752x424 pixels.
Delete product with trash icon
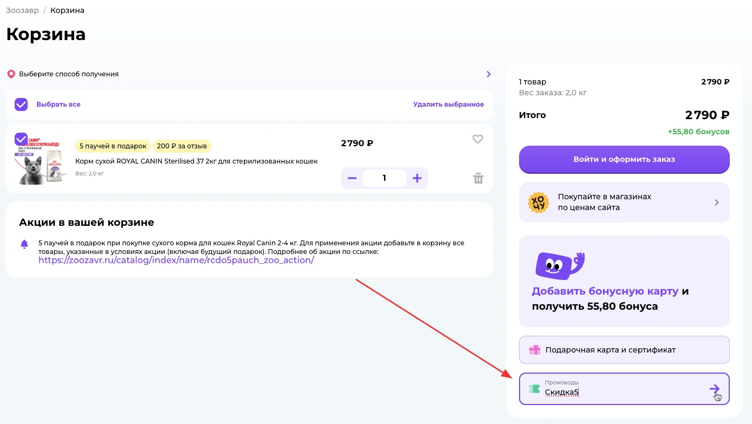click(478, 178)
